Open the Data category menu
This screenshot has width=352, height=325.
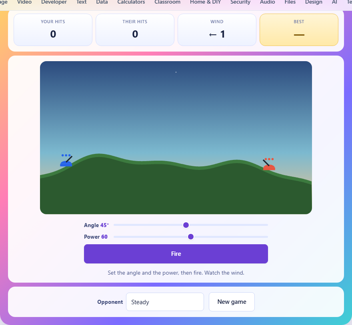click(102, 2)
